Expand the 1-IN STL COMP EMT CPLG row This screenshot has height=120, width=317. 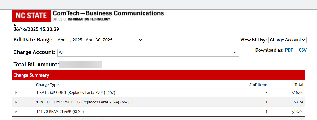pyautogui.click(x=16, y=102)
